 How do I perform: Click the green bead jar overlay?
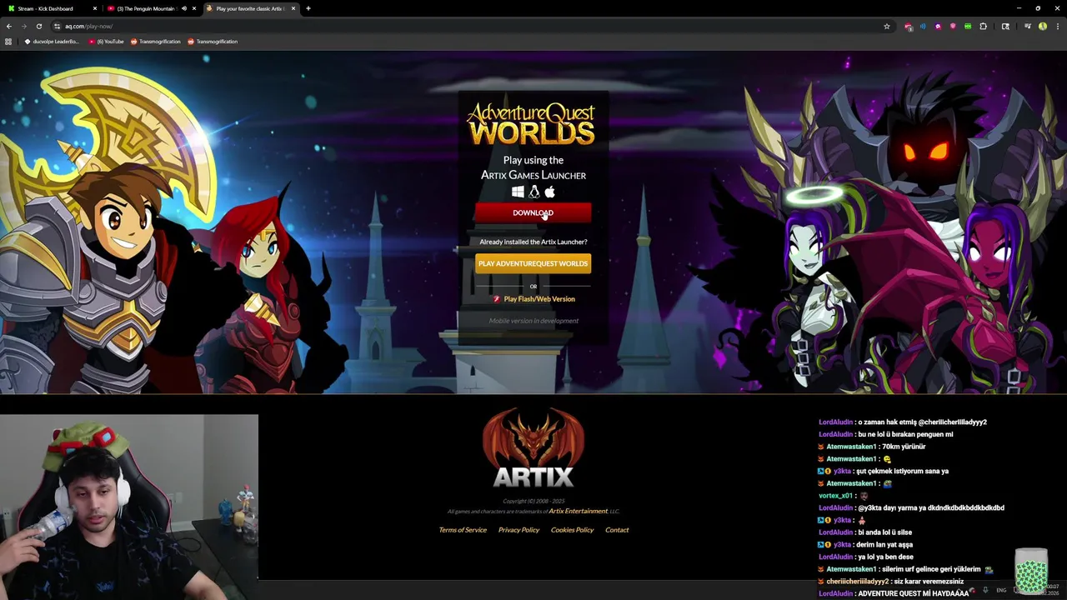point(1031,572)
